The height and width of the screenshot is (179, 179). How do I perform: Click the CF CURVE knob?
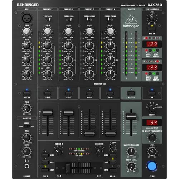[113, 146]
